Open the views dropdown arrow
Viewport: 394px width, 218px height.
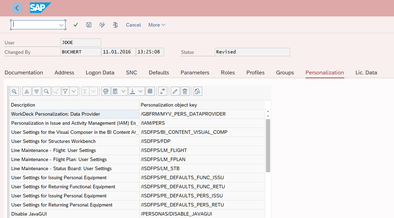coord(124,91)
